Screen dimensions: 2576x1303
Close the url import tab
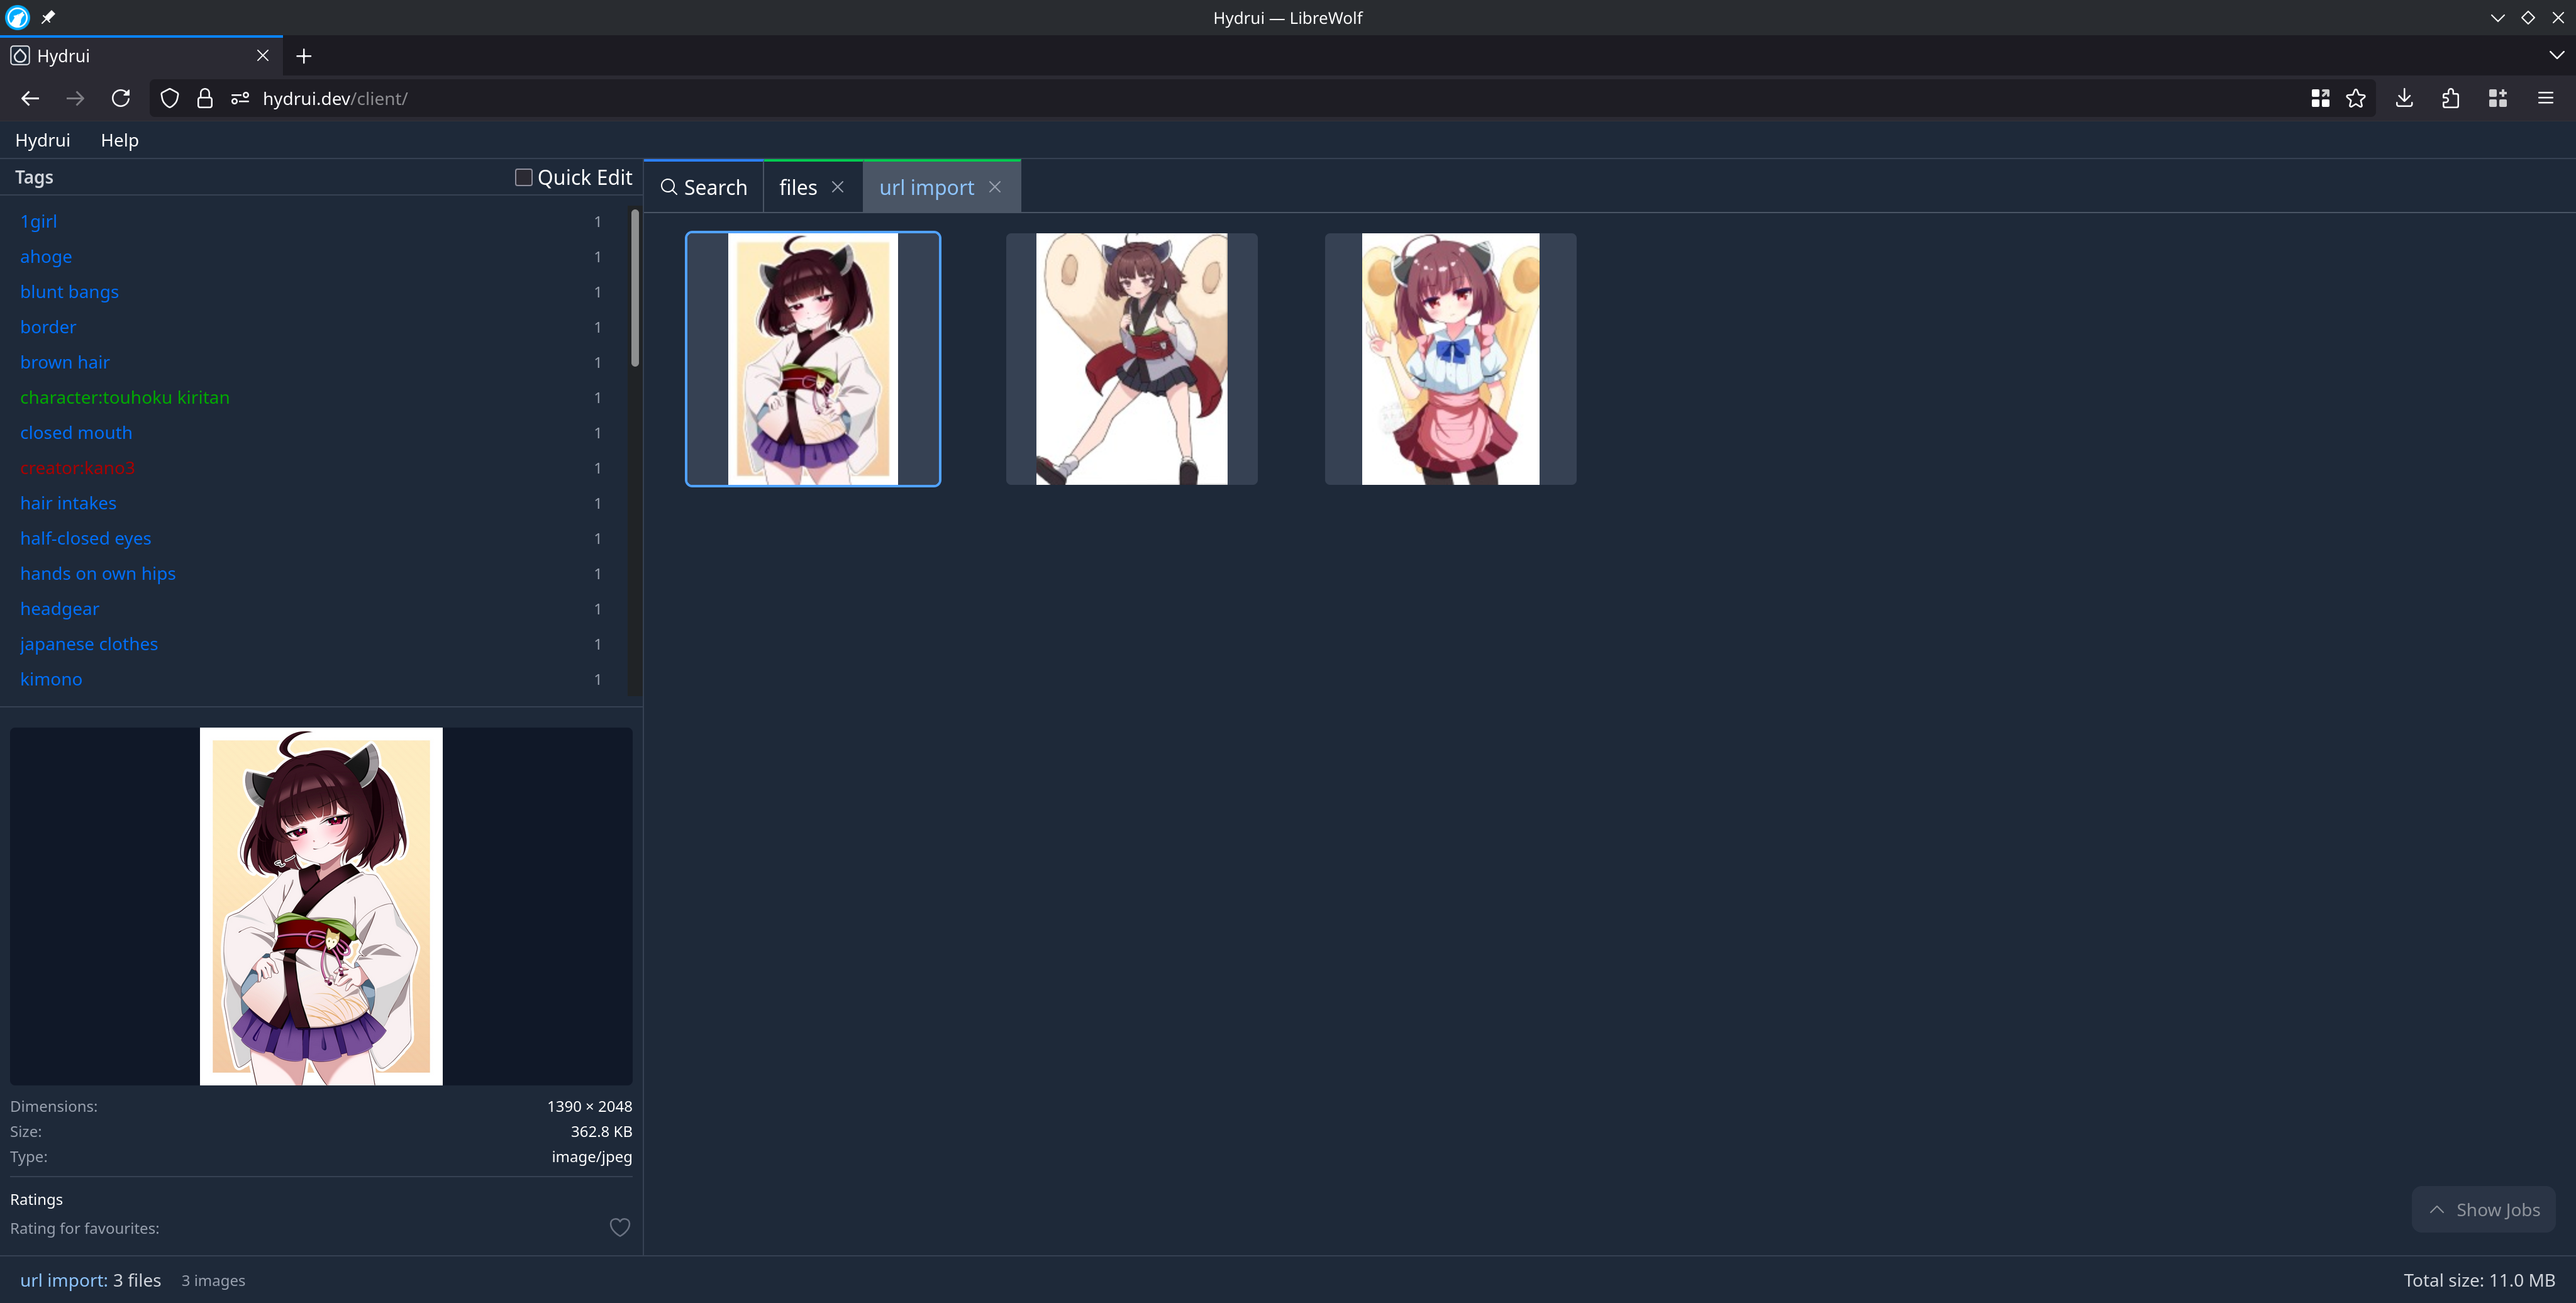click(x=995, y=187)
